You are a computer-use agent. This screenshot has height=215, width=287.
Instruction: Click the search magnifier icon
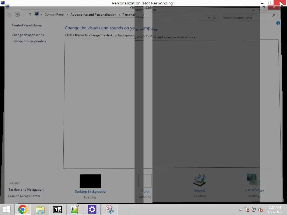(274, 16)
